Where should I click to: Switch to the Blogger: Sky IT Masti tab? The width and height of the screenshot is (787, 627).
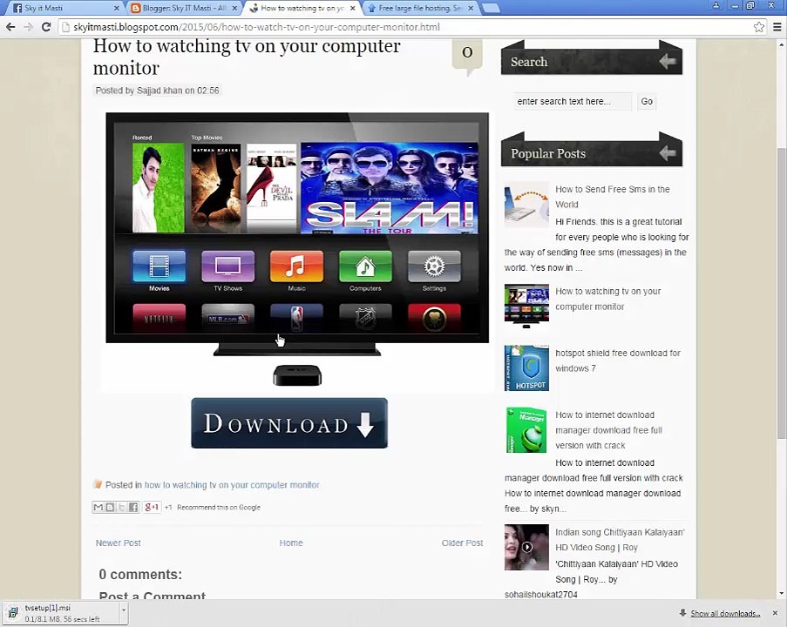(184, 8)
